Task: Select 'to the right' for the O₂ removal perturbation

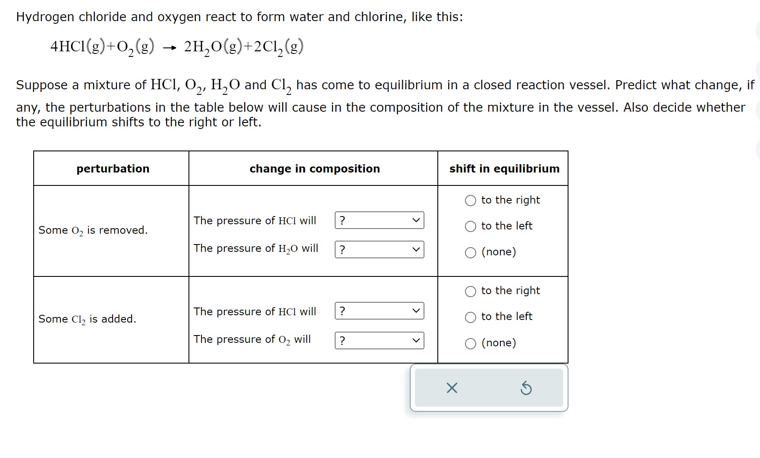Action: tap(471, 200)
